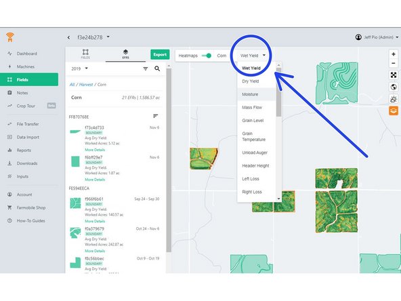Select Header Height option

pos(257,165)
